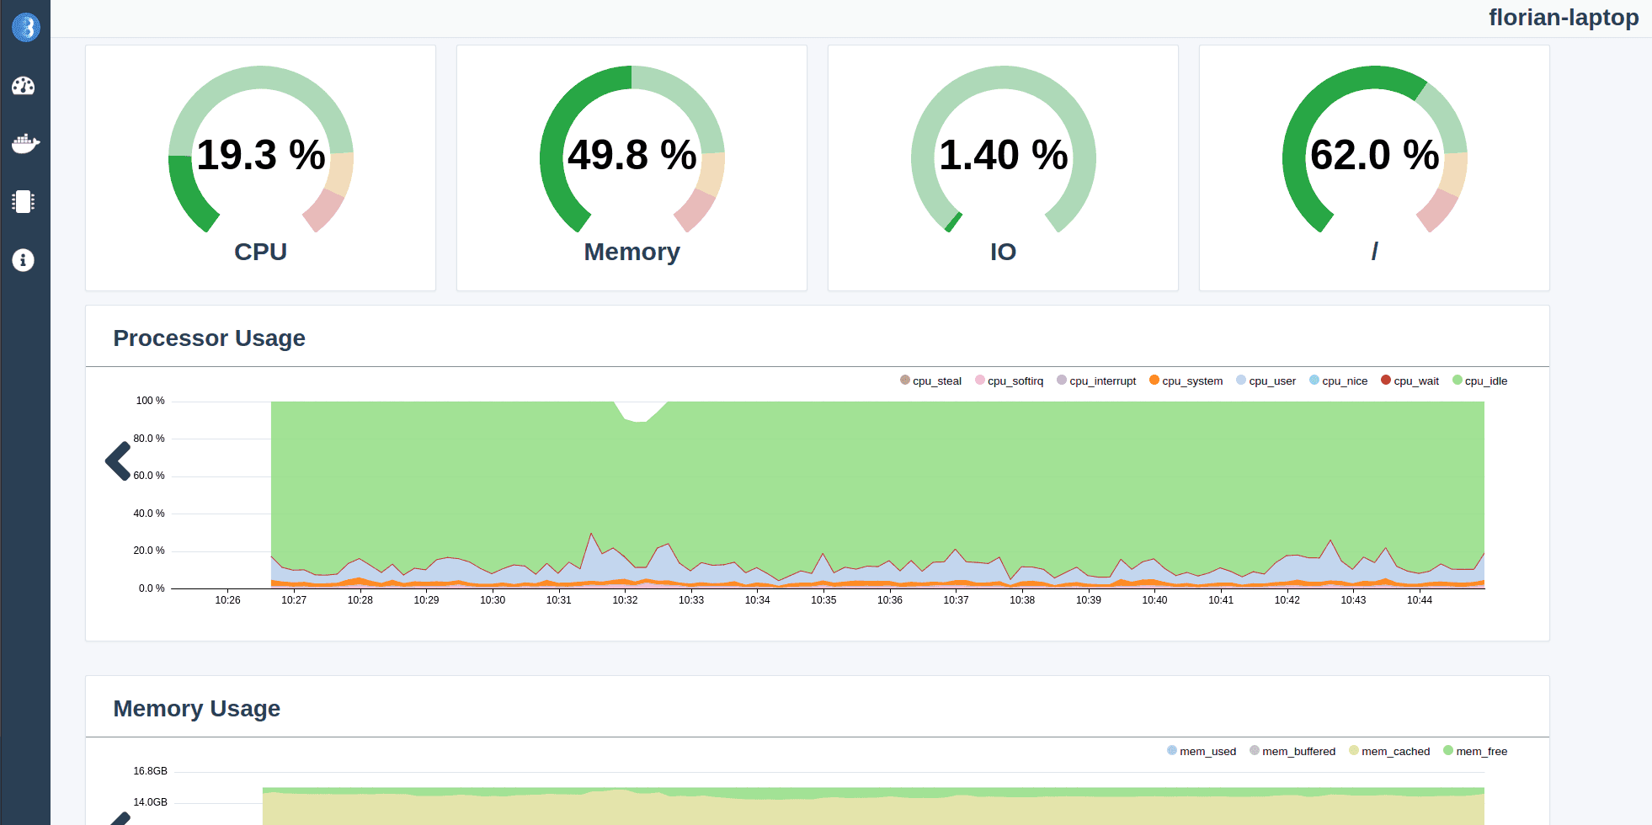Click the CPU gauge showing 19.3 %
The height and width of the screenshot is (825, 1652).
pyautogui.click(x=261, y=150)
